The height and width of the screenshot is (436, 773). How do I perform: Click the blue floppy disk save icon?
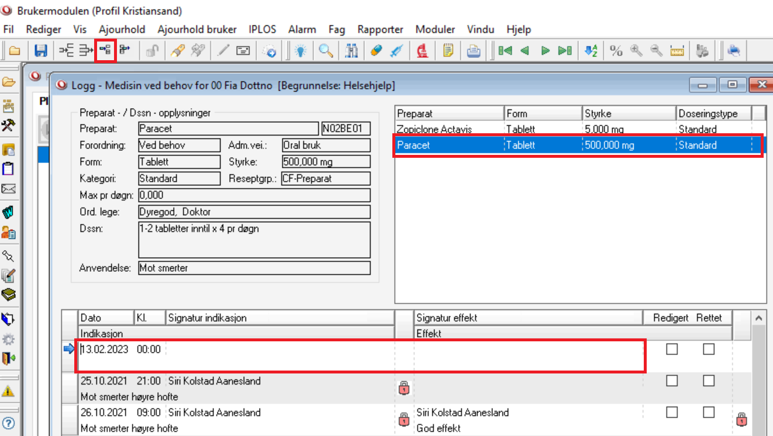pos(41,51)
